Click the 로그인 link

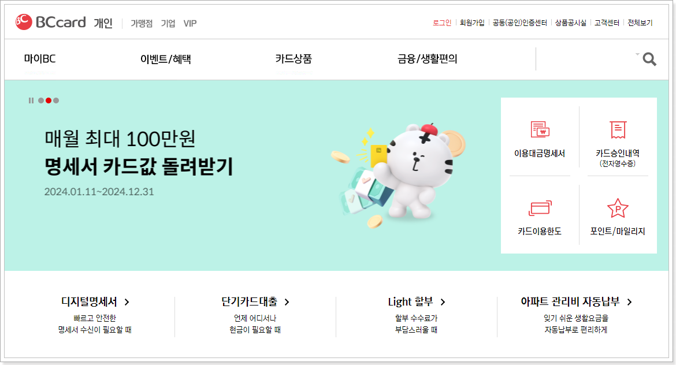click(x=442, y=23)
